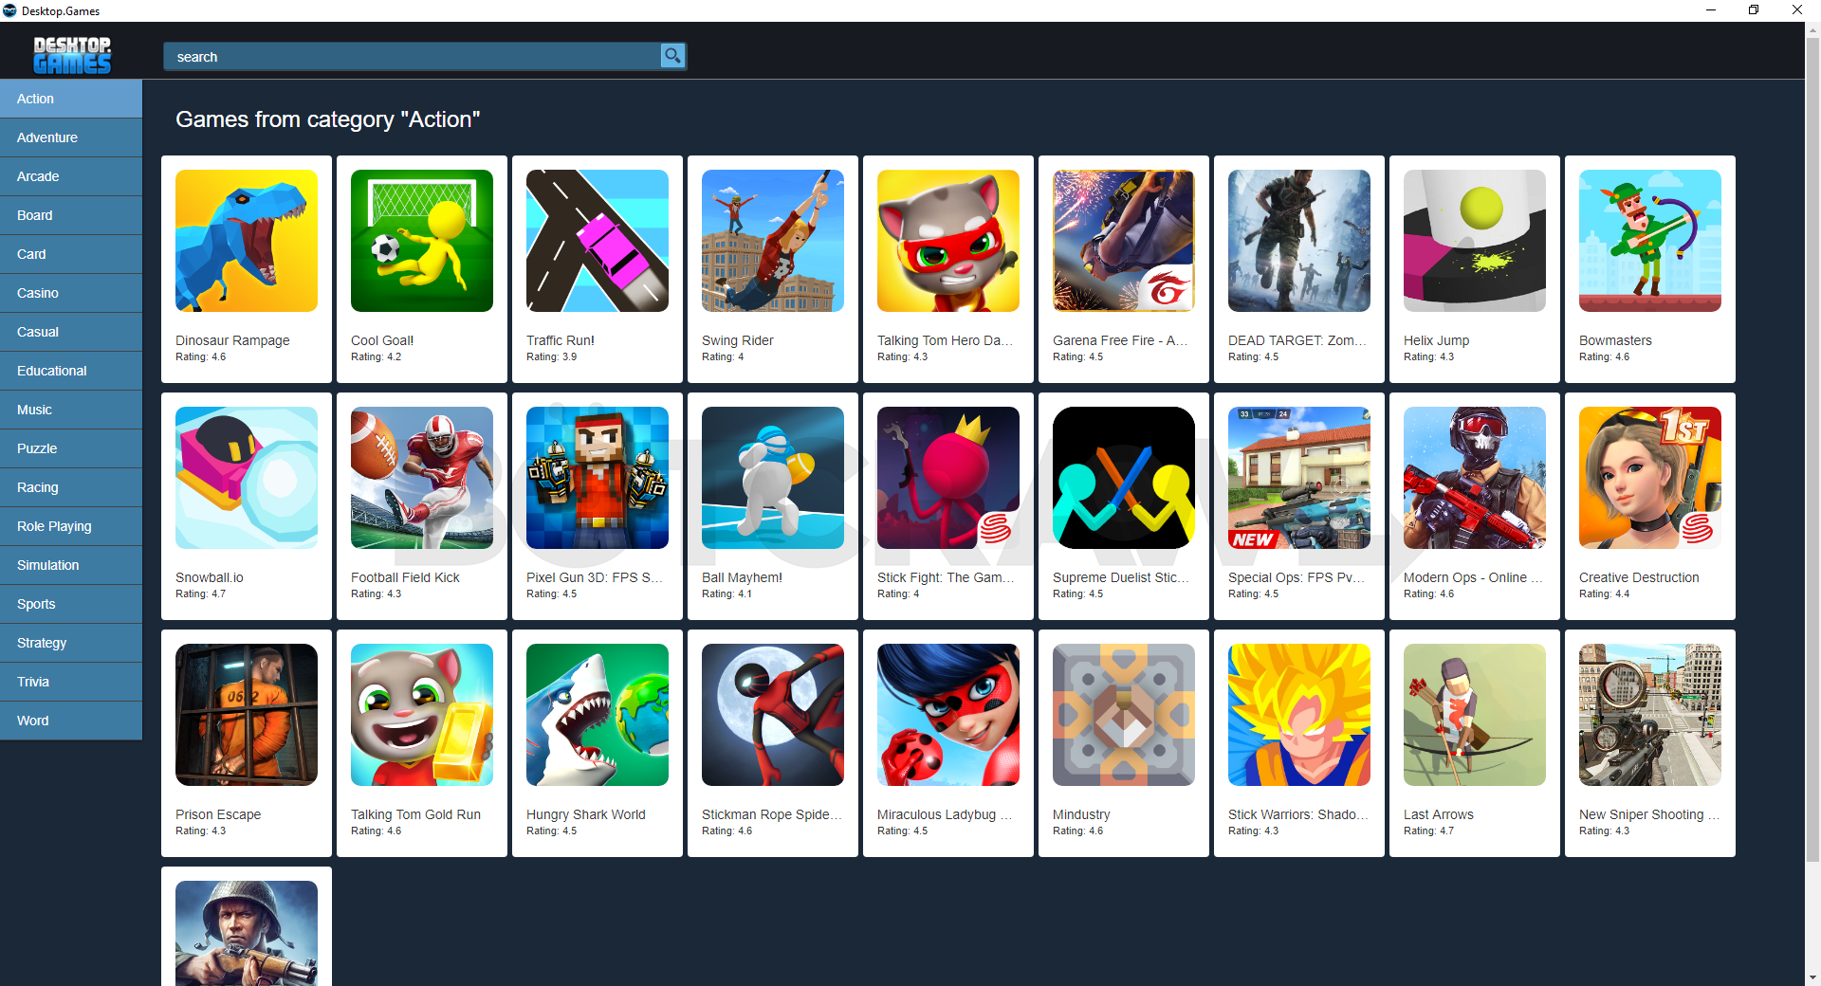Select the Casual category
The image size is (1821, 986).
click(x=71, y=332)
